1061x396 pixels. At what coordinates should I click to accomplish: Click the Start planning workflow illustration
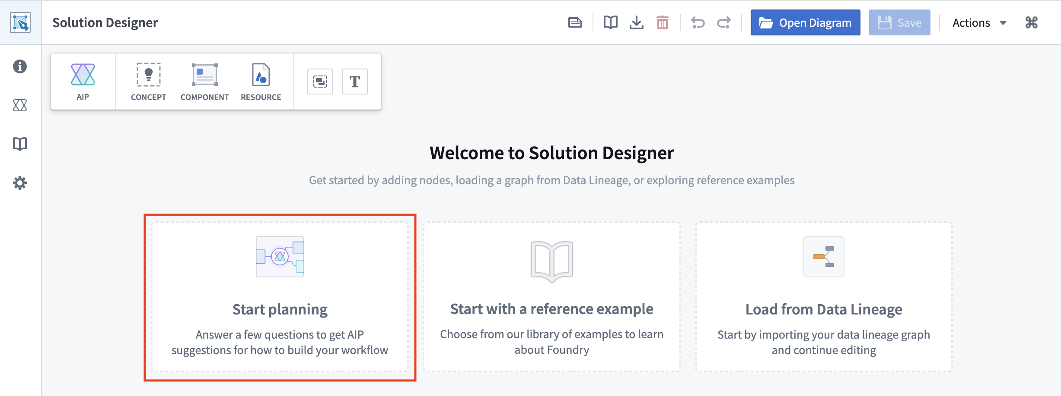pos(280,257)
